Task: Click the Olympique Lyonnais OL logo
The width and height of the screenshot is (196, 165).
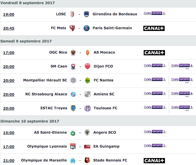Action: 73,147
